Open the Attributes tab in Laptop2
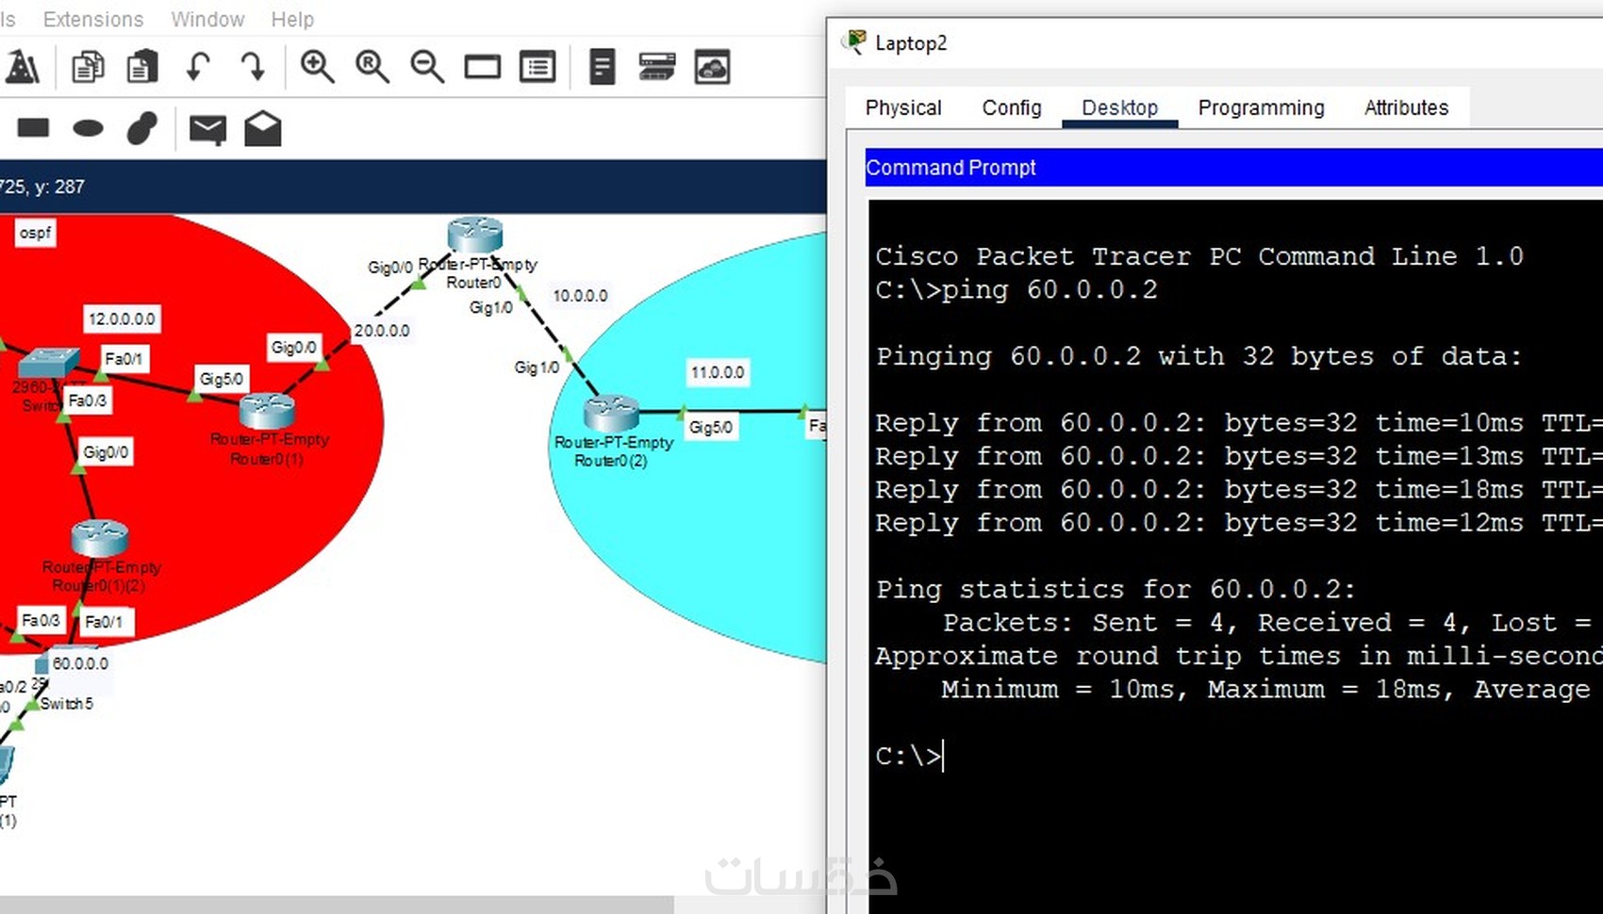Image resolution: width=1603 pixels, height=914 pixels. click(1406, 107)
